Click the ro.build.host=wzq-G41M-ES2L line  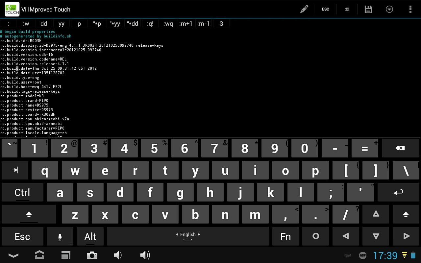pyautogui.click(x=31, y=87)
